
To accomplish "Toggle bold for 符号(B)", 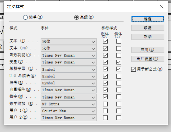I will pos(105,83).
